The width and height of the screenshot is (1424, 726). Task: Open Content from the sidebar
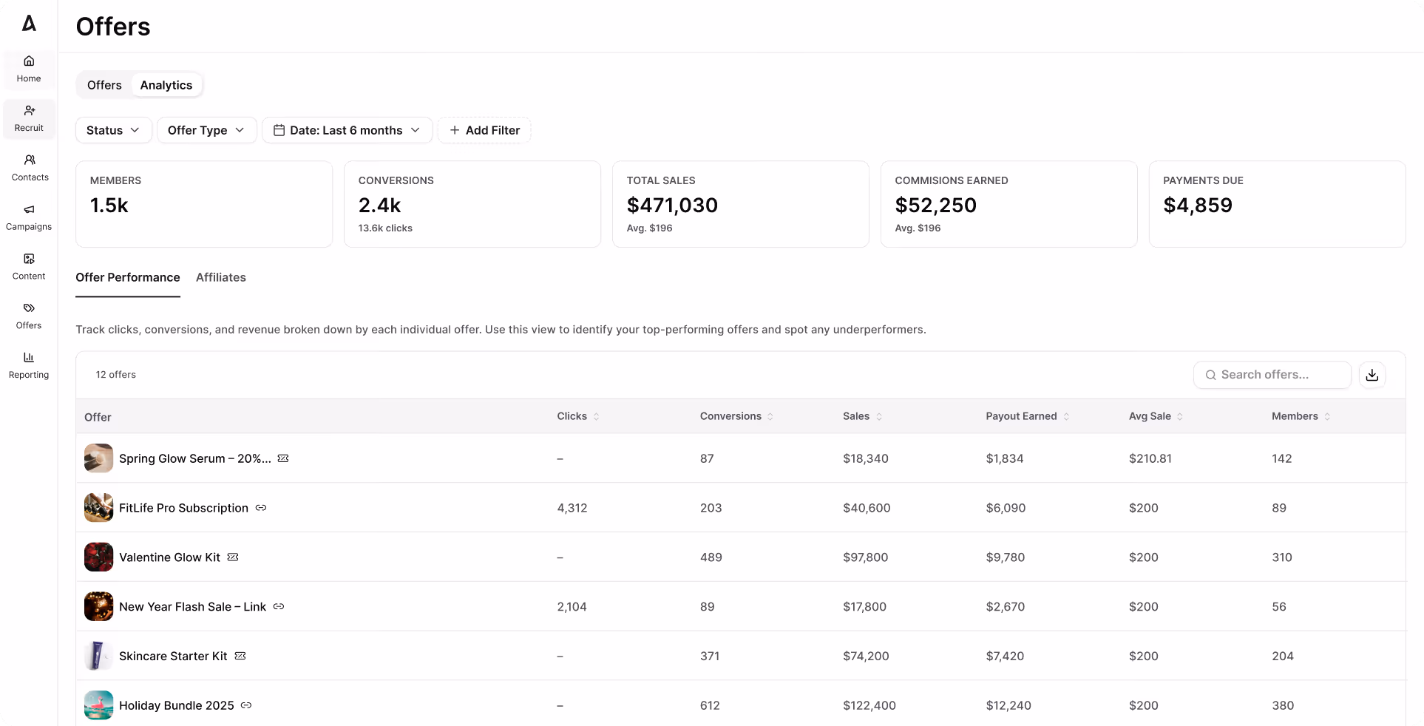point(29,267)
